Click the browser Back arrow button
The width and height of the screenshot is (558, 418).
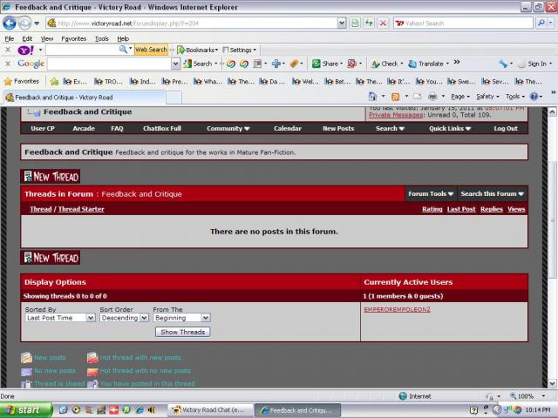click(x=11, y=23)
